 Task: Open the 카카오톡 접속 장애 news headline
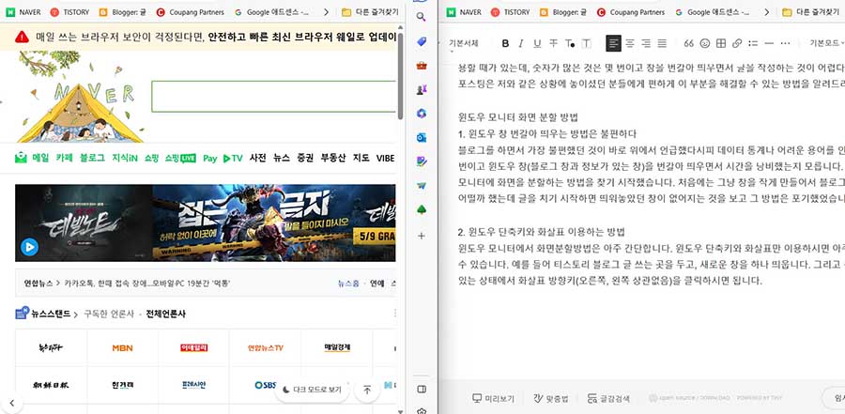[x=147, y=283]
